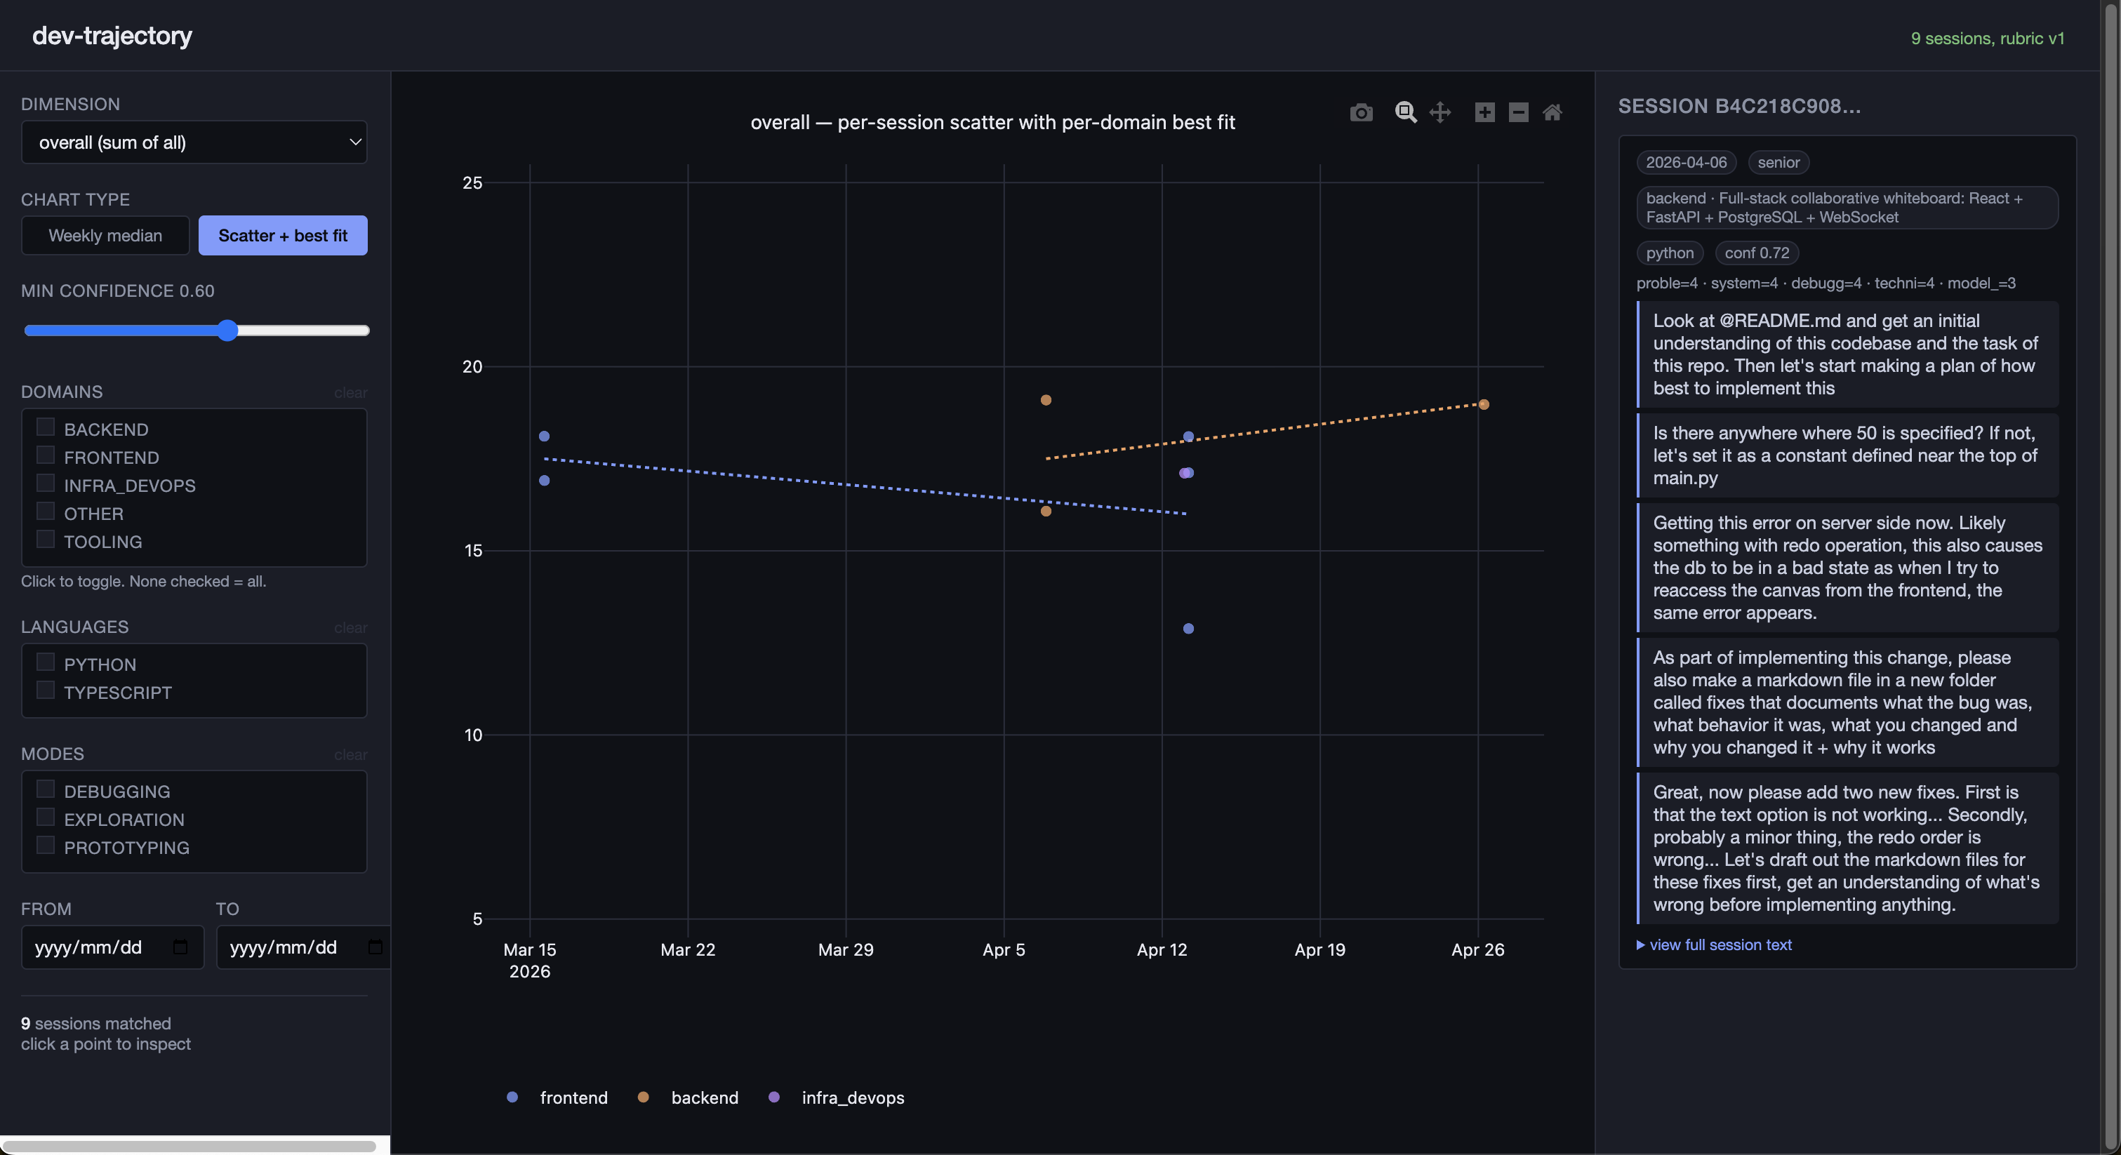The height and width of the screenshot is (1155, 2121).
Task: Select the Pan tool in chart toolbar
Action: (1440, 113)
